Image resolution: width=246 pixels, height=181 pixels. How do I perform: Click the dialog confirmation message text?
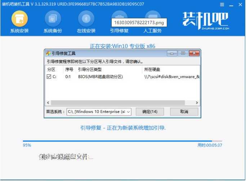point(95,62)
